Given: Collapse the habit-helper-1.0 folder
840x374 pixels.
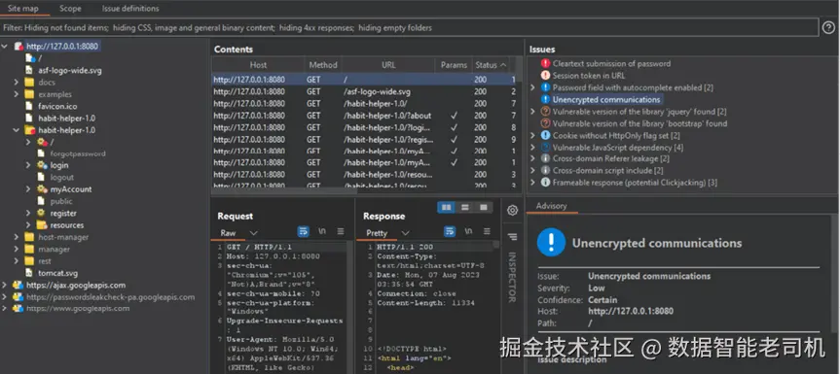Looking at the screenshot, I should 17,130.
